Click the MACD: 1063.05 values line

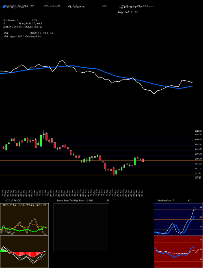tap(23, 27)
